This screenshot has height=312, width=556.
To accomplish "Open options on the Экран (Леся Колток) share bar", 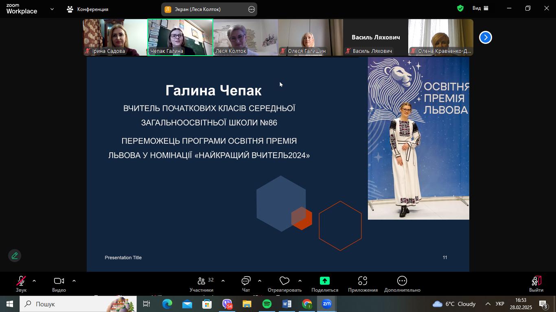I will tap(252, 9).
